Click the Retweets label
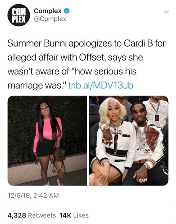Viewport: 176px width, 224px height. pyautogui.click(x=42, y=215)
